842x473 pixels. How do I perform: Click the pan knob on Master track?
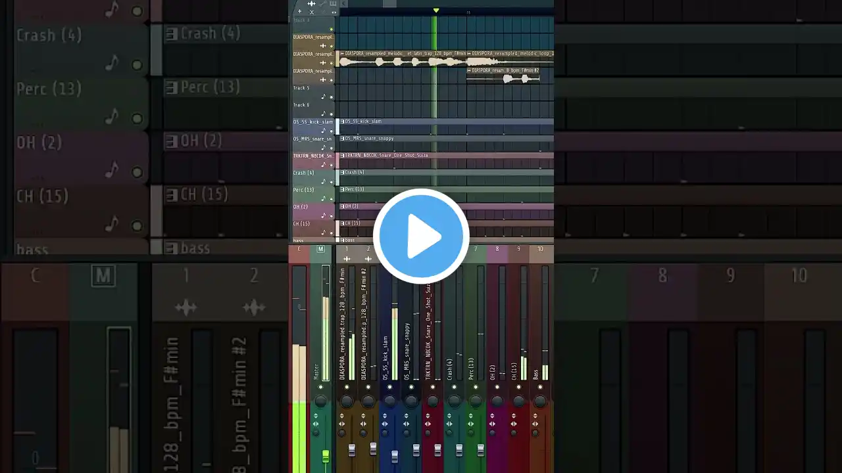(x=320, y=401)
